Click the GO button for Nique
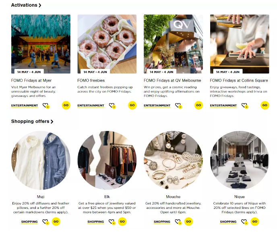Screen dimensions: 277x233 (255, 221)
